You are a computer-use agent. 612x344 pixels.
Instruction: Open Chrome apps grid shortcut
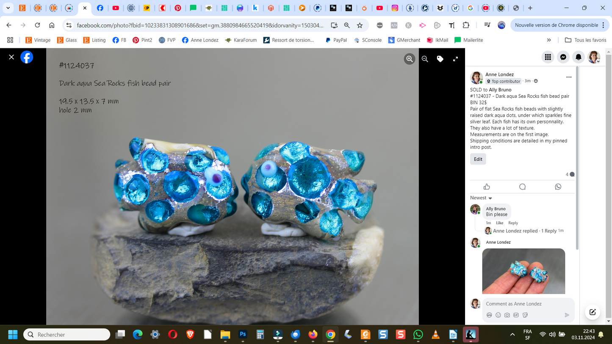[x=10, y=40]
